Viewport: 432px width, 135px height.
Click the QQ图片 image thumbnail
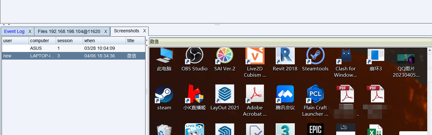click(x=406, y=59)
